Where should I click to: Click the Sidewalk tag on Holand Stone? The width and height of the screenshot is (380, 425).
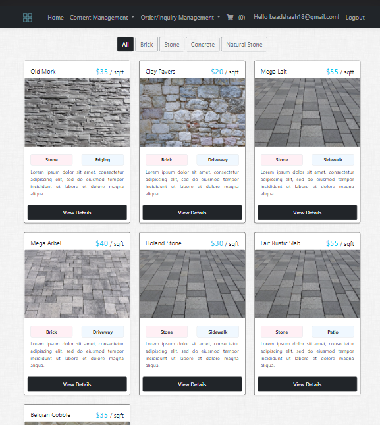click(x=218, y=332)
